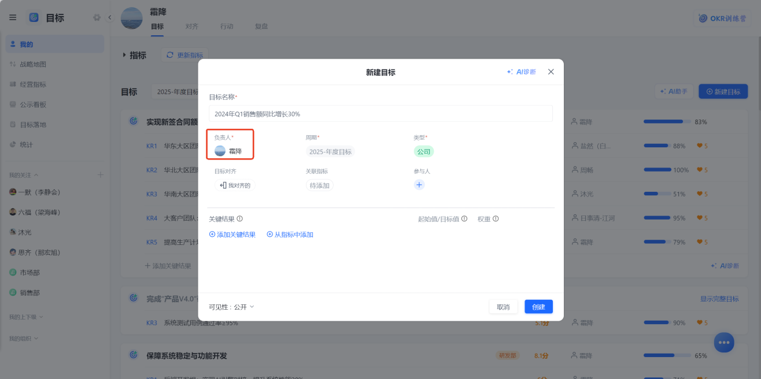The width and height of the screenshot is (761, 379).
Task: Select 我的 in the sidebar
Action: pyautogui.click(x=55, y=44)
